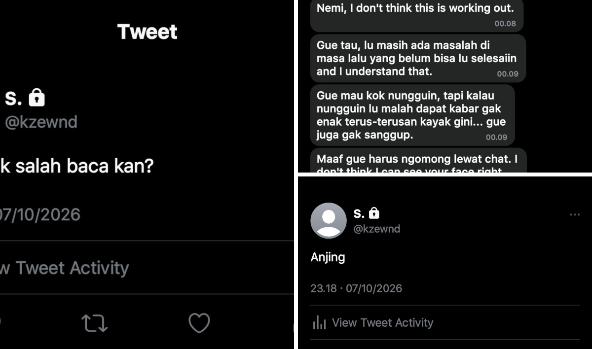
Task: Click the 'salah baca kan?' tweet text
Action: pos(84,167)
